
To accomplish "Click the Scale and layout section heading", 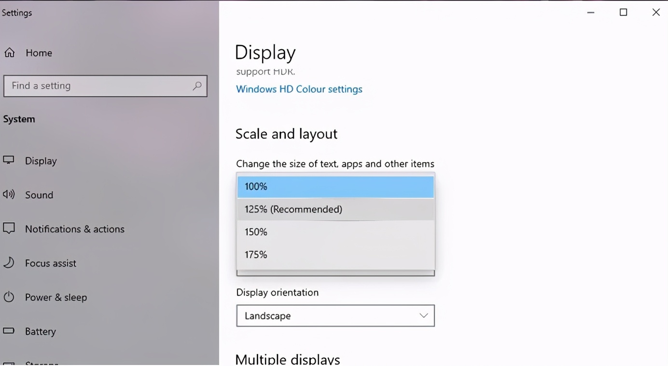I will (x=286, y=134).
